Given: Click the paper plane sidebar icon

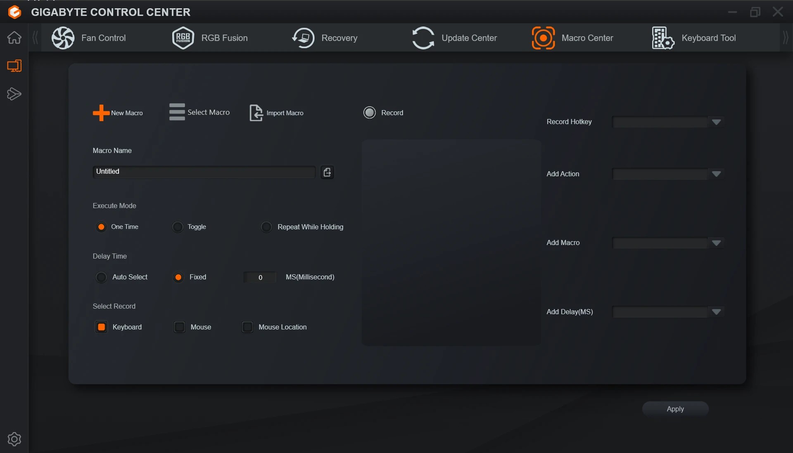Looking at the screenshot, I should [14, 94].
